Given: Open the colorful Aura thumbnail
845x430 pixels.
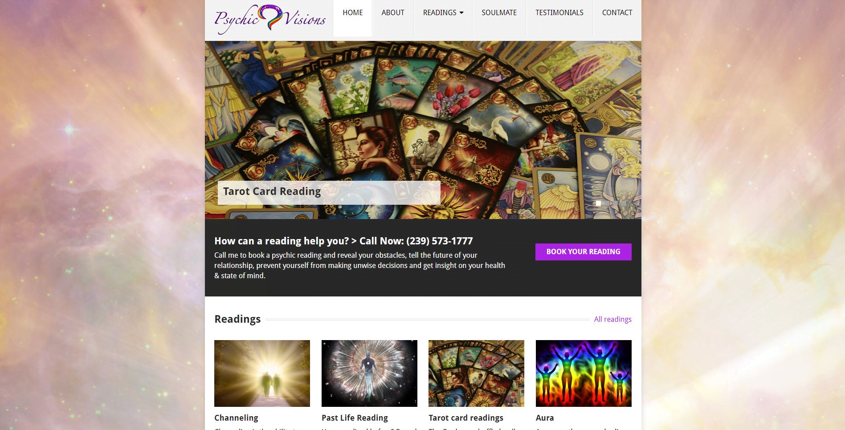Looking at the screenshot, I should click(584, 373).
